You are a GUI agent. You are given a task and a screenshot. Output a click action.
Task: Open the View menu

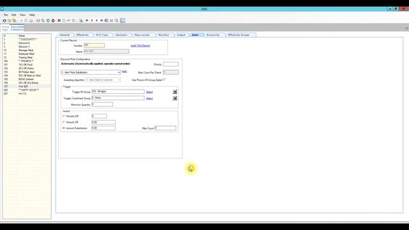[x=23, y=15]
